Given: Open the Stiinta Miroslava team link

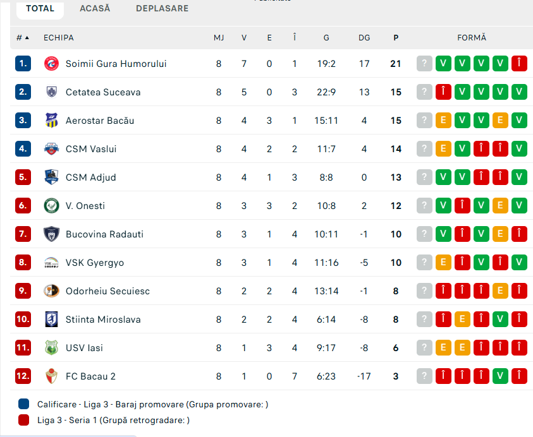Looking at the screenshot, I should click(103, 320).
